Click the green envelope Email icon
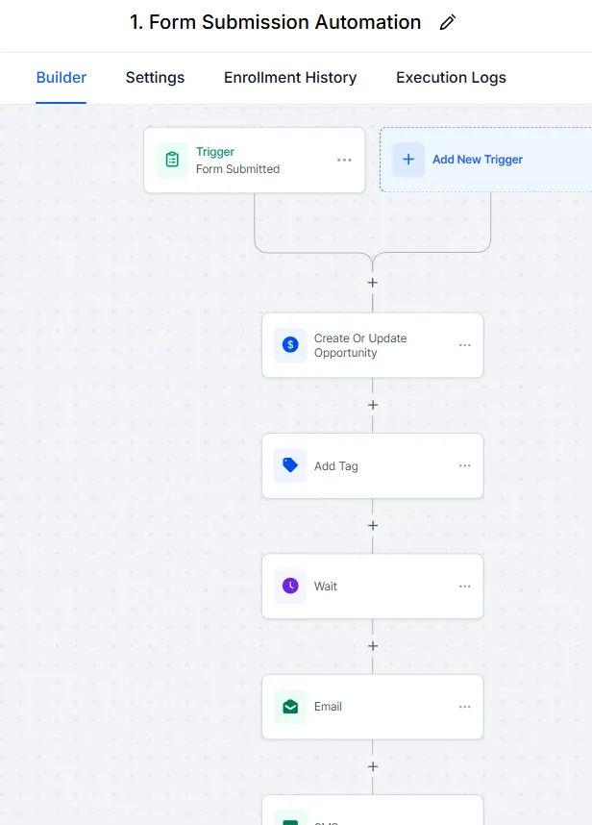This screenshot has height=825, width=592. pos(290,707)
